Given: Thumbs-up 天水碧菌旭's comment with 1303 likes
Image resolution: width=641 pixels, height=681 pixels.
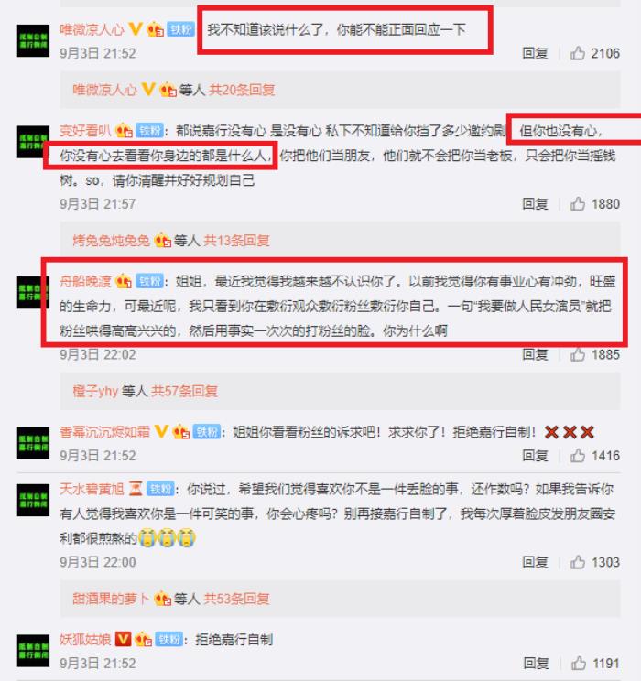Looking at the screenshot, I should tap(578, 562).
